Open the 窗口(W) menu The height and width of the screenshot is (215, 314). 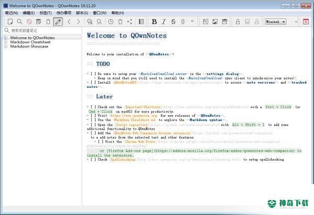tap(100, 13)
